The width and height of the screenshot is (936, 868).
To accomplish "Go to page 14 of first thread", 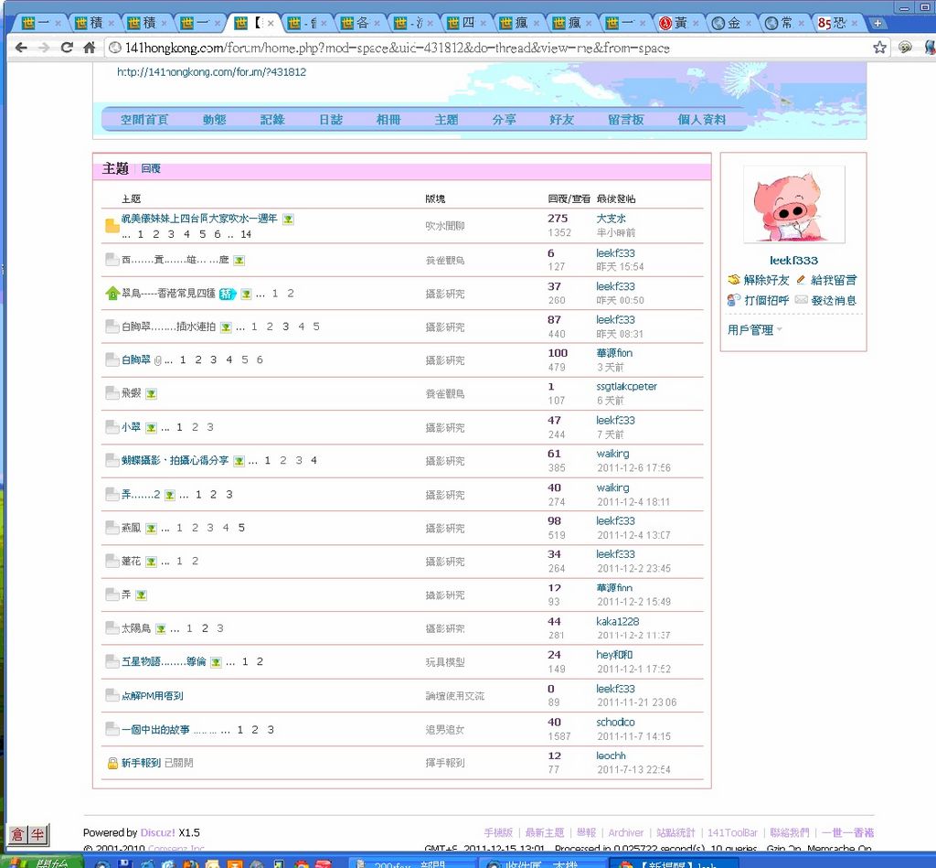I will 246,234.
